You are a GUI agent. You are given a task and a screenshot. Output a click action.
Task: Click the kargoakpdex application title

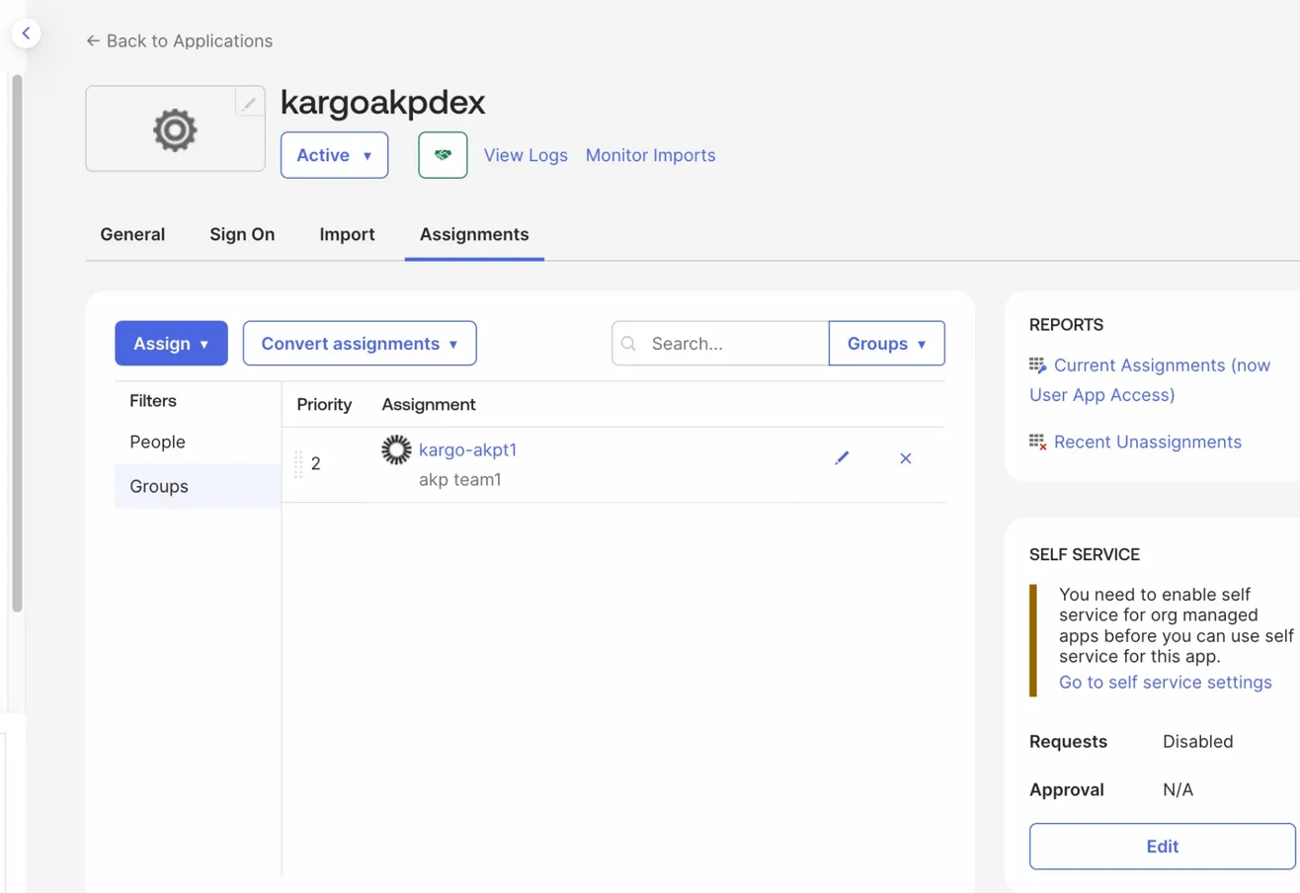[x=383, y=103]
